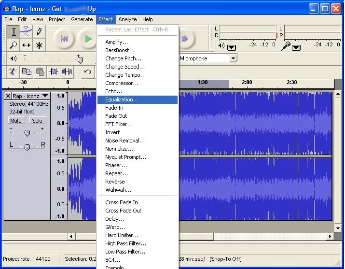Choose Nyquist Prompt effect
The width and height of the screenshot is (345, 269).
(x=138, y=157)
